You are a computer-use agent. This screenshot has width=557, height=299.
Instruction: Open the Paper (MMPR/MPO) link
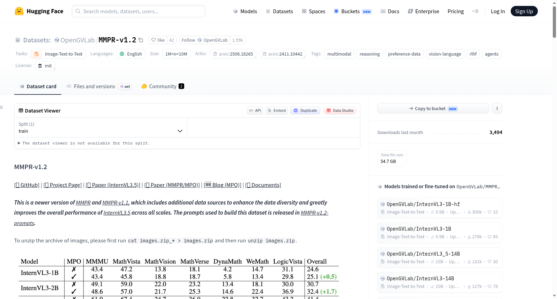pyautogui.click(x=172, y=185)
